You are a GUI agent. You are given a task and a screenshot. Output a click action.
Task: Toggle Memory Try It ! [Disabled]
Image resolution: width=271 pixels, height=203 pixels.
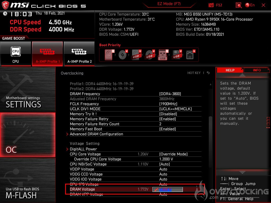135,114
